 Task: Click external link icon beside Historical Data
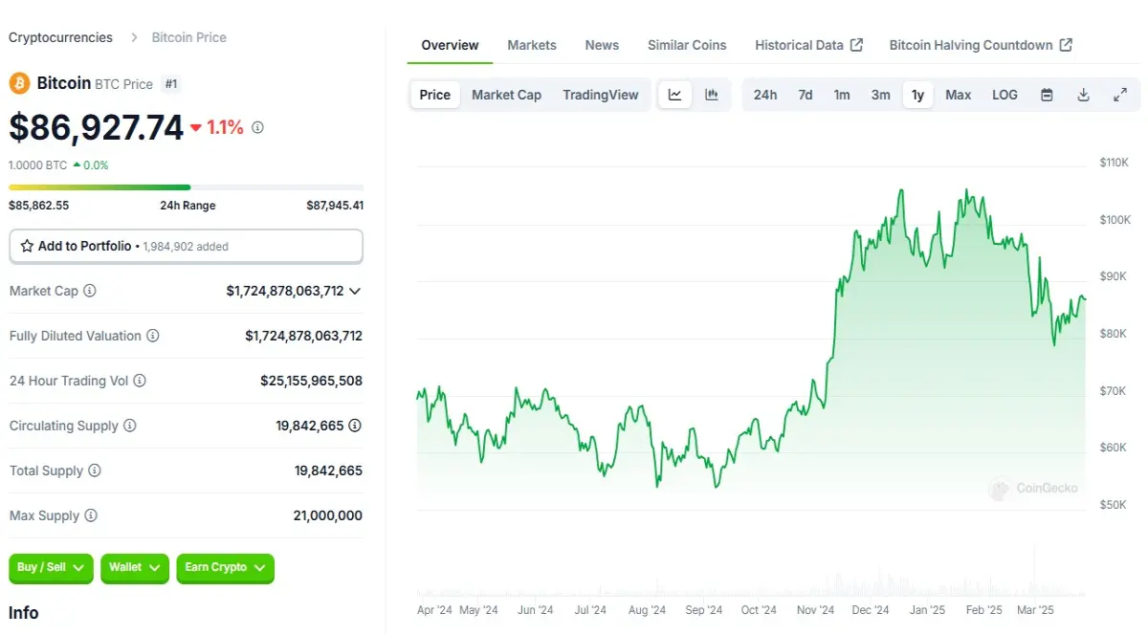[x=856, y=45]
